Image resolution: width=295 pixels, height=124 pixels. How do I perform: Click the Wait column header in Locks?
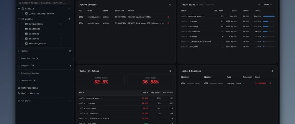pos(257,77)
